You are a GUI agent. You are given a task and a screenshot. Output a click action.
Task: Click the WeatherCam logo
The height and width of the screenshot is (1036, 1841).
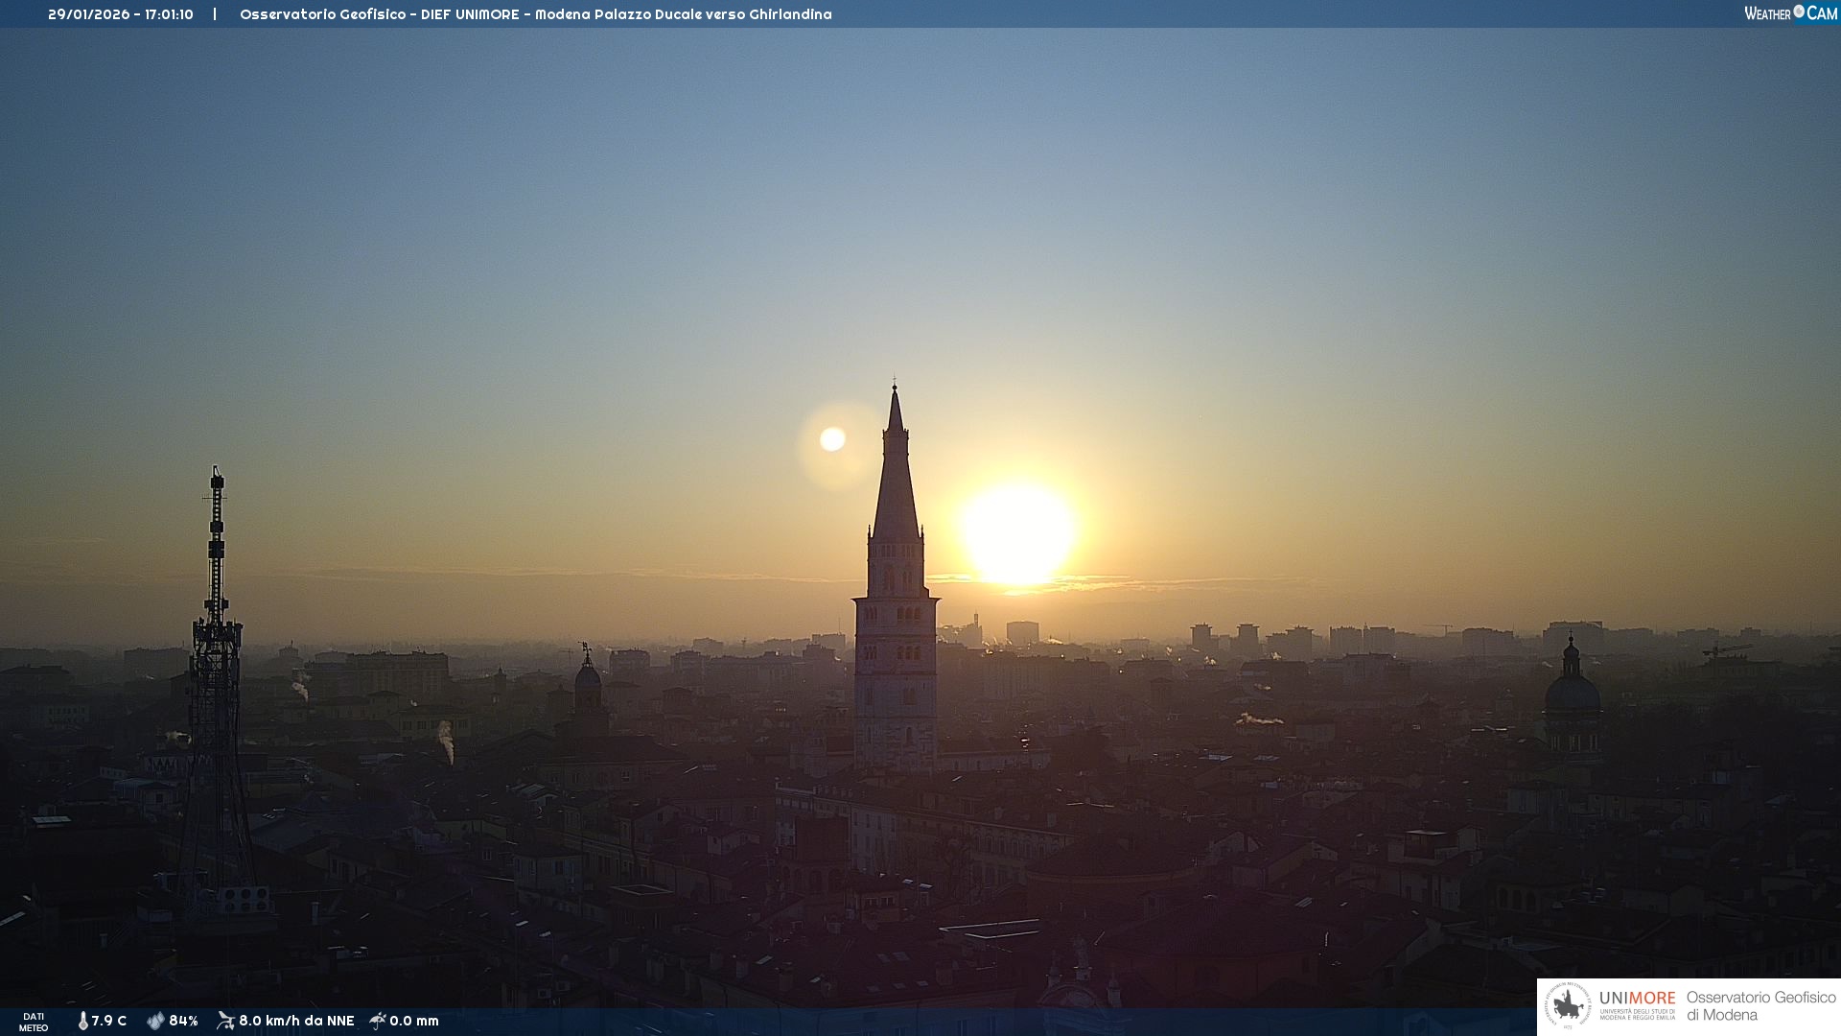pos(1790,13)
